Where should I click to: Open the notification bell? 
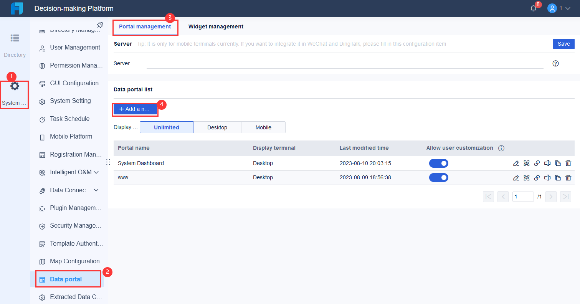(x=533, y=7)
